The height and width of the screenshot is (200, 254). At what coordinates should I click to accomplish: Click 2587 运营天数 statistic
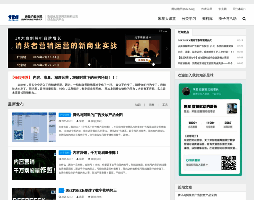(x=228, y=125)
